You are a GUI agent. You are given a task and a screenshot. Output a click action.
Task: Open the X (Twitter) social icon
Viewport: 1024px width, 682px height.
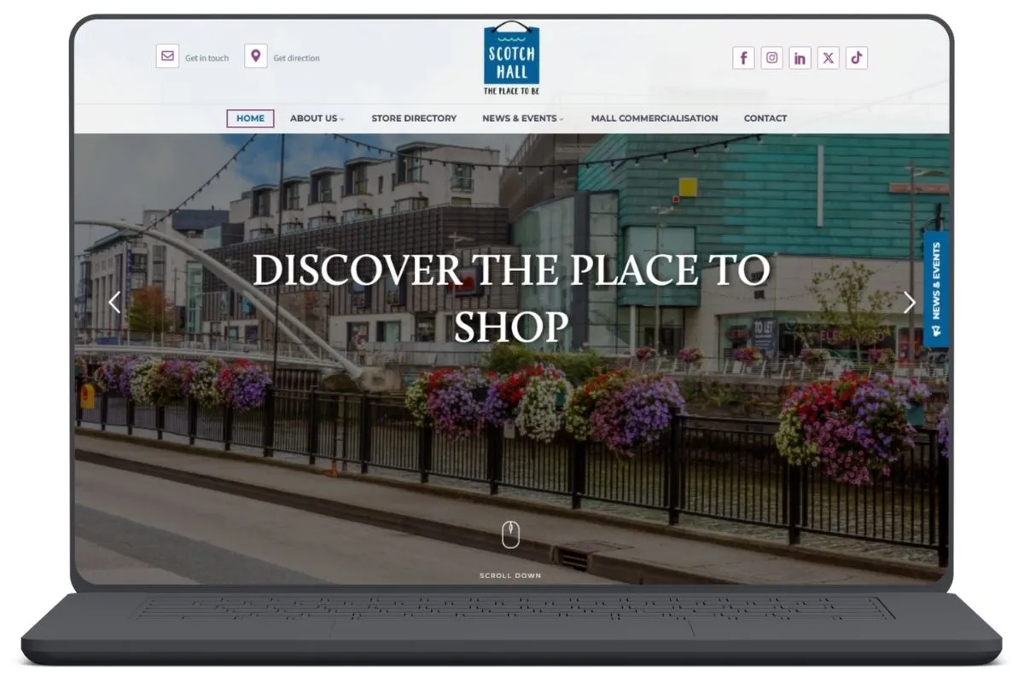(828, 58)
